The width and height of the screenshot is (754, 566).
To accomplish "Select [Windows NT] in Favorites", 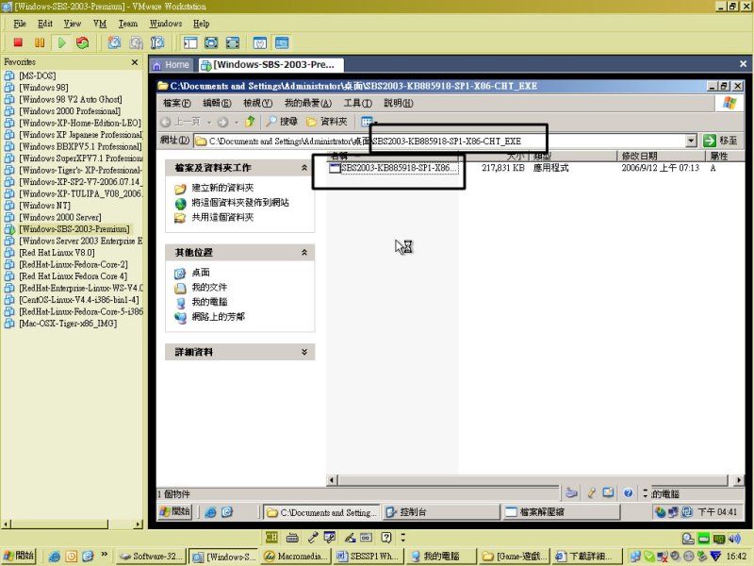I will (44, 206).
